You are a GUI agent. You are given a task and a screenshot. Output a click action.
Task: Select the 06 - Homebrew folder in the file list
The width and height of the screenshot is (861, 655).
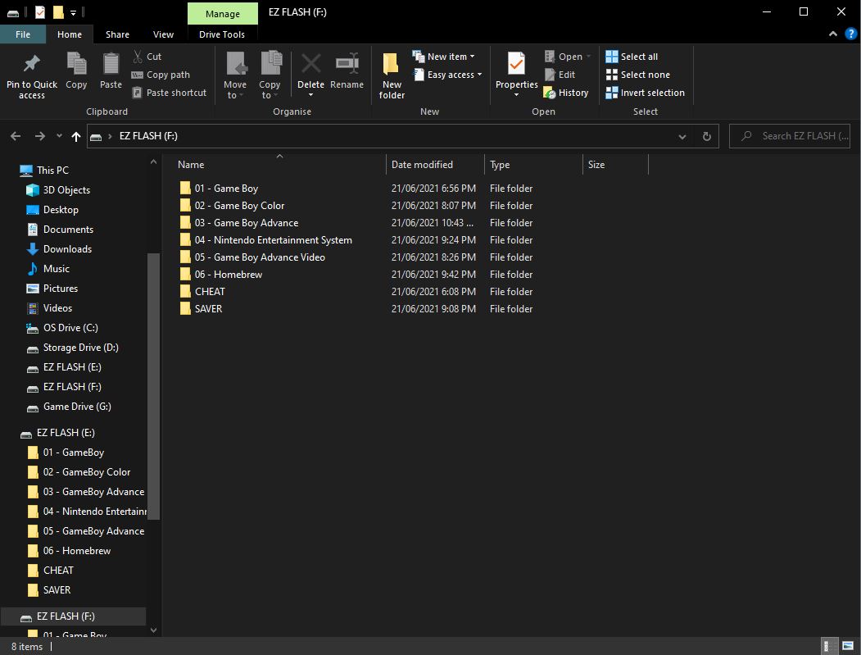click(x=220, y=274)
